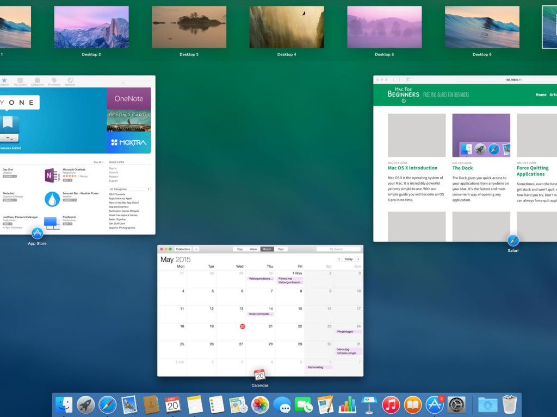Click the Keynote icon in the Dock
The height and width of the screenshot is (417, 557).
tap(369, 405)
